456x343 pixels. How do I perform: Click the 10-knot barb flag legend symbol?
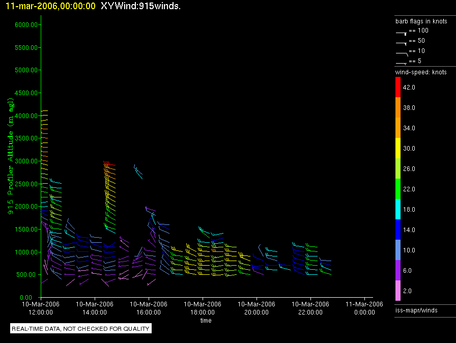click(401, 53)
